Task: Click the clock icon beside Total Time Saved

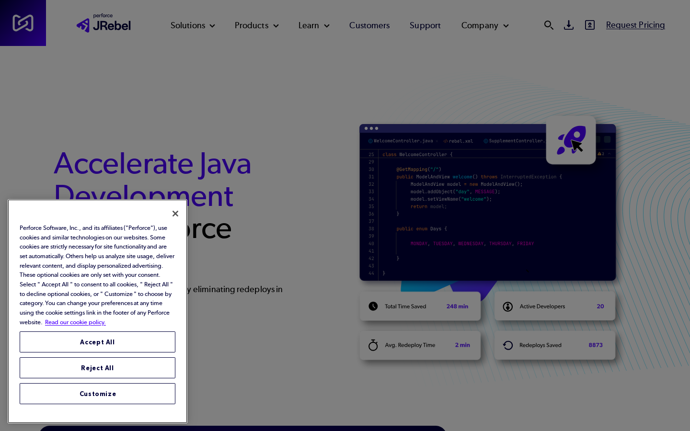Action: point(373,306)
